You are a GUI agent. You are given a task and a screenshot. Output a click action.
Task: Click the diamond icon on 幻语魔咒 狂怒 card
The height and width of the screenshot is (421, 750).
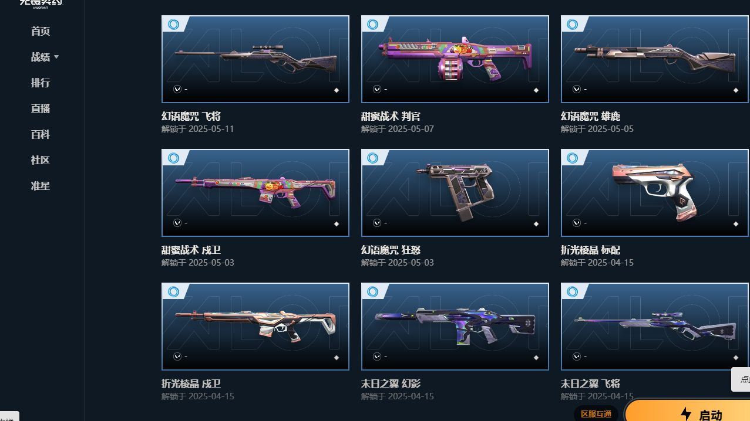pyautogui.click(x=536, y=224)
